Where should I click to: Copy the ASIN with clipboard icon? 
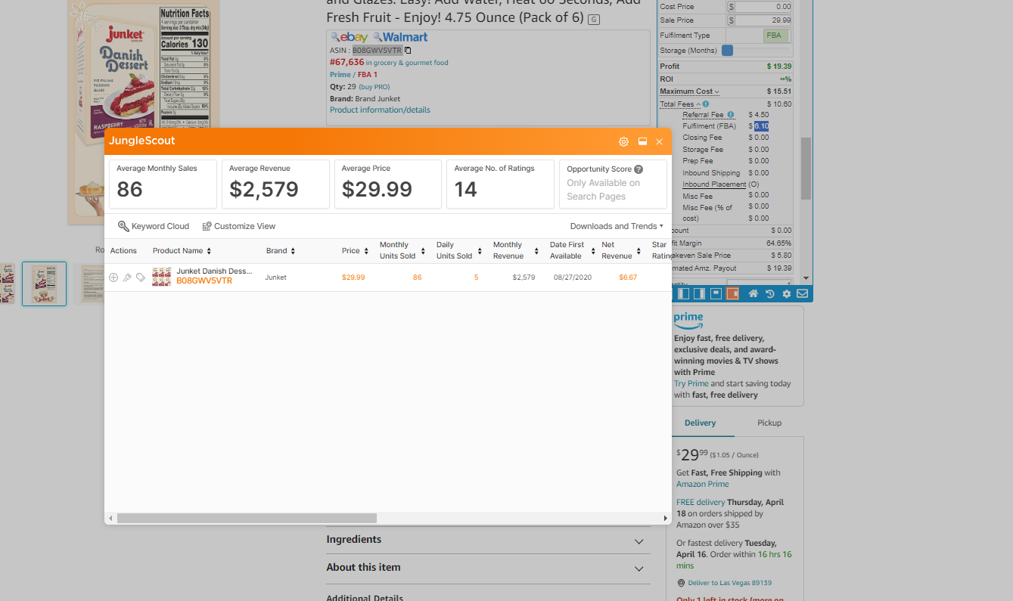[408, 51]
